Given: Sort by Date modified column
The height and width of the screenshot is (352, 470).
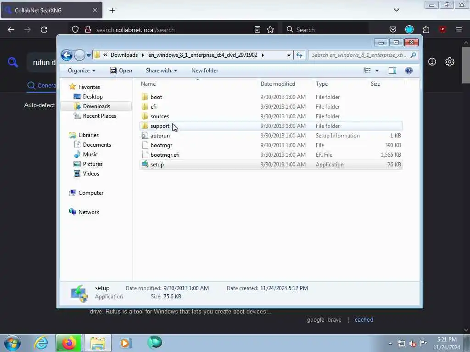Looking at the screenshot, I should point(278,84).
